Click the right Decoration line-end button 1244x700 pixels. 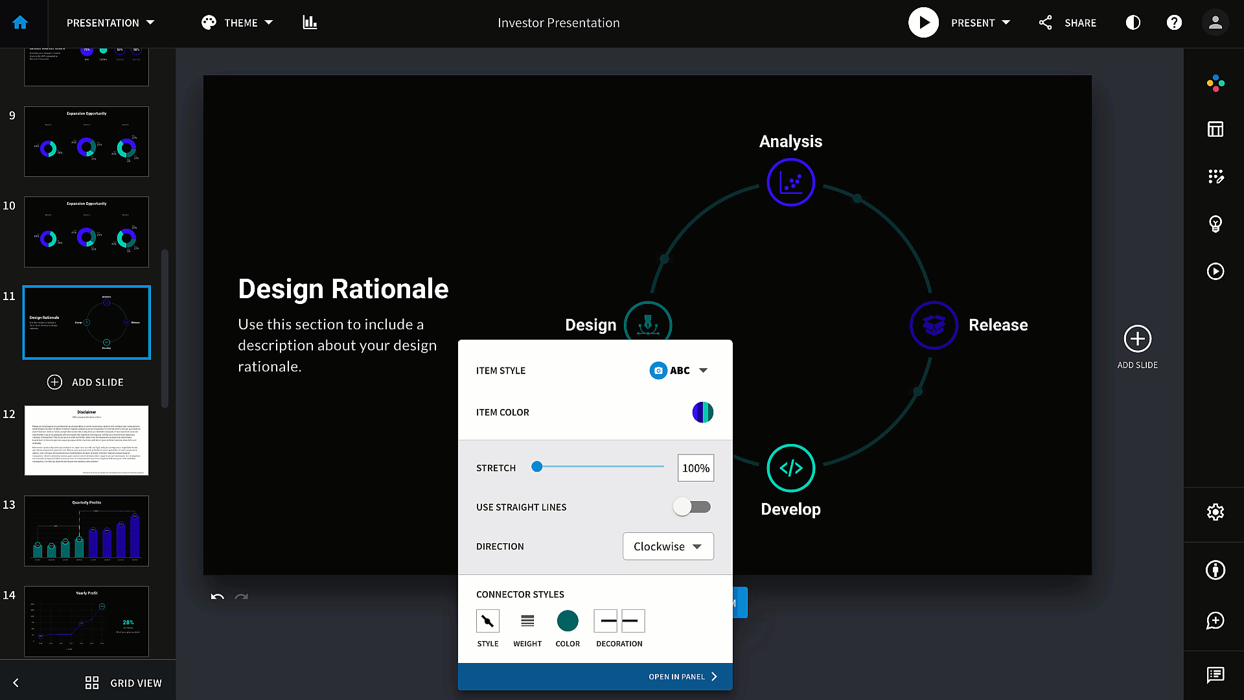633,621
